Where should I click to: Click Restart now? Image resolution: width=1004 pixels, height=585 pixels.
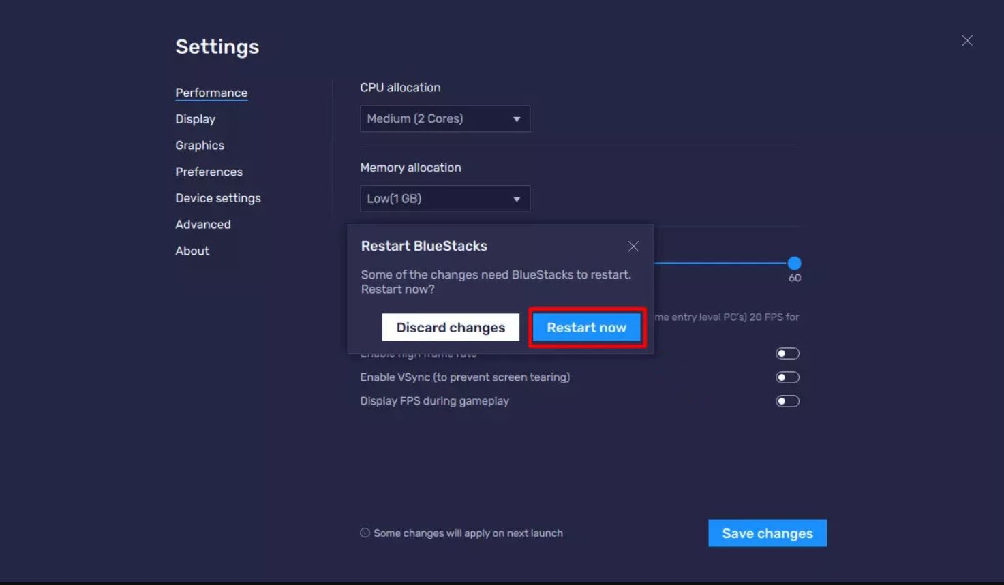tap(586, 327)
